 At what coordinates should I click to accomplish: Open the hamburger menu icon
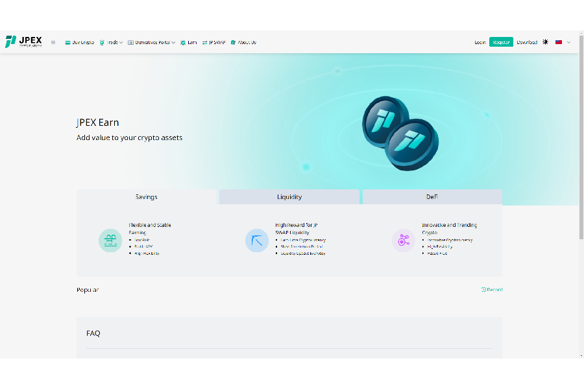click(53, 42)
